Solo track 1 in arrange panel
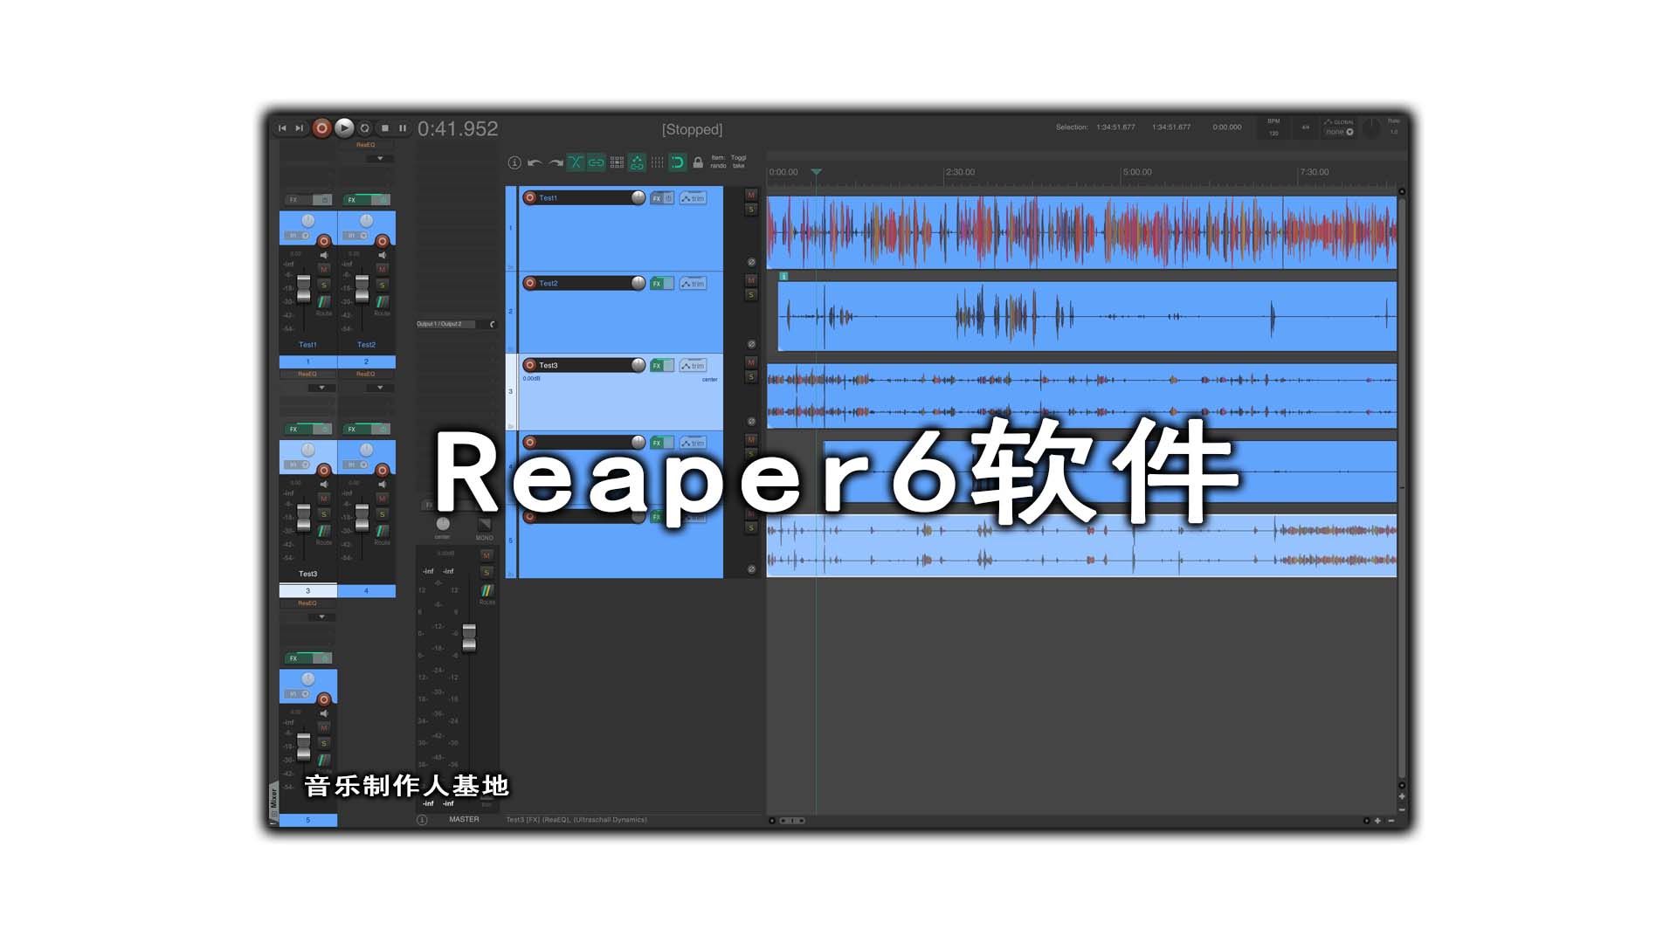Image resolution: width=1677 pixels, height=943 pixels. [x=751, y=210]
